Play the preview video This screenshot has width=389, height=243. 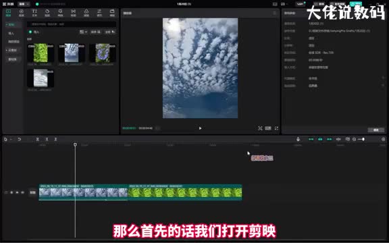tap(200, 128)
